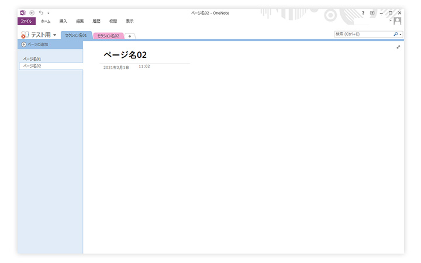
Task: Open the account dropdown arrow beside avatar
Action: point(391,20)
